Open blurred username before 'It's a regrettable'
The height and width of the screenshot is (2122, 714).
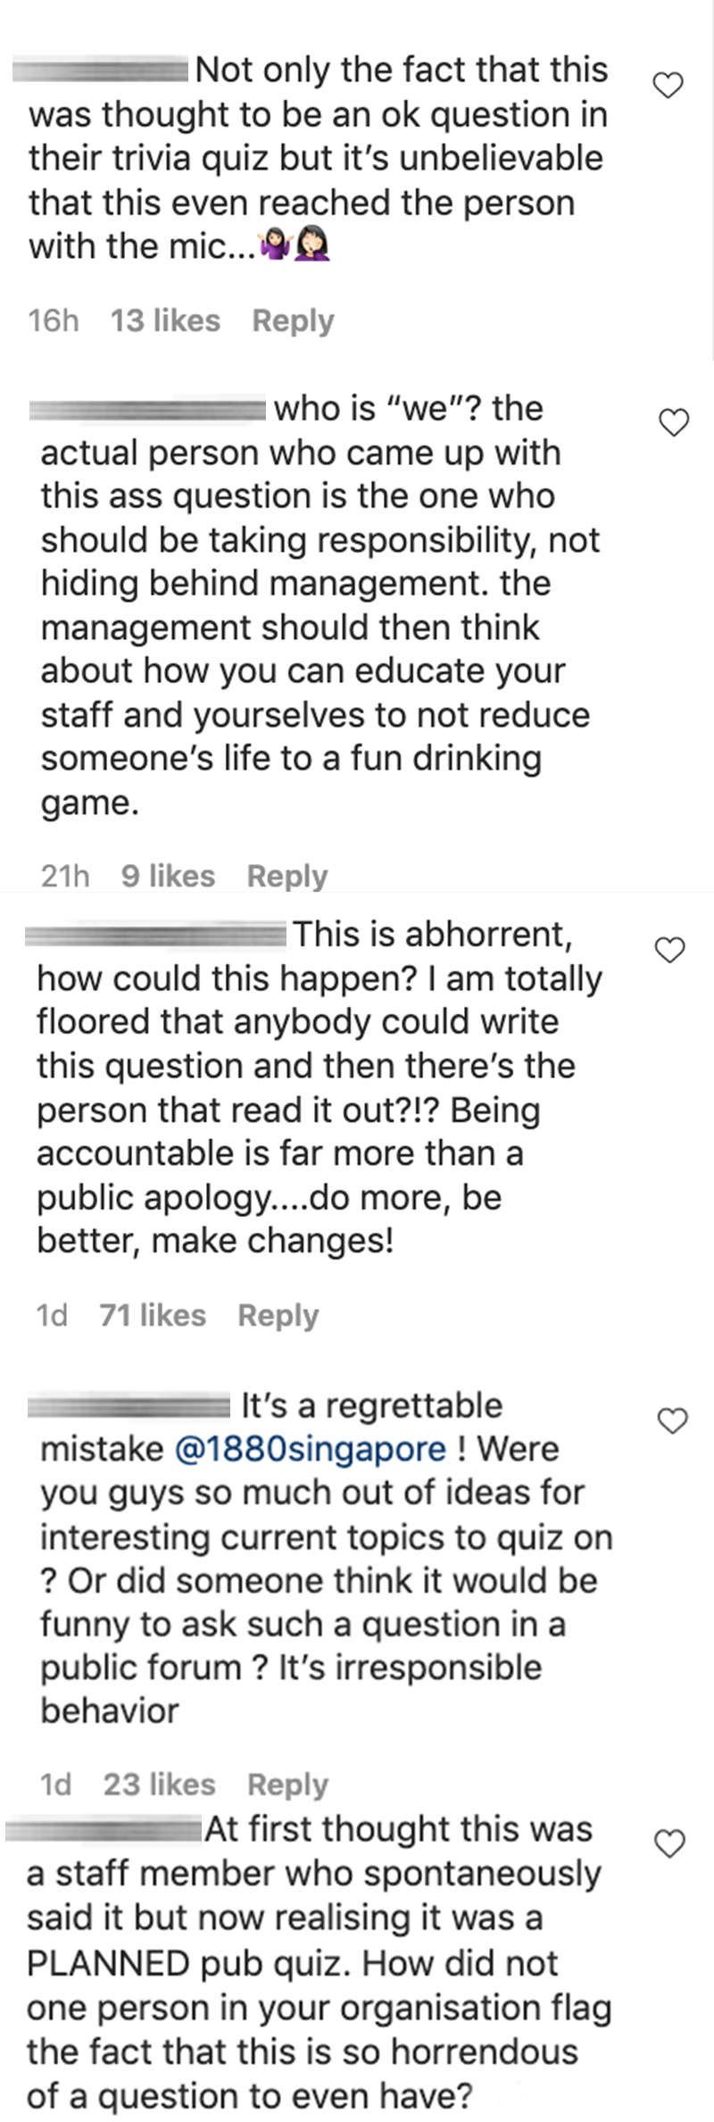[x=129, y=1407]
